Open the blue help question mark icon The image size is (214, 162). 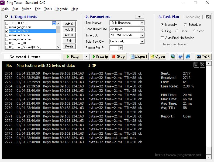point(180,57)
